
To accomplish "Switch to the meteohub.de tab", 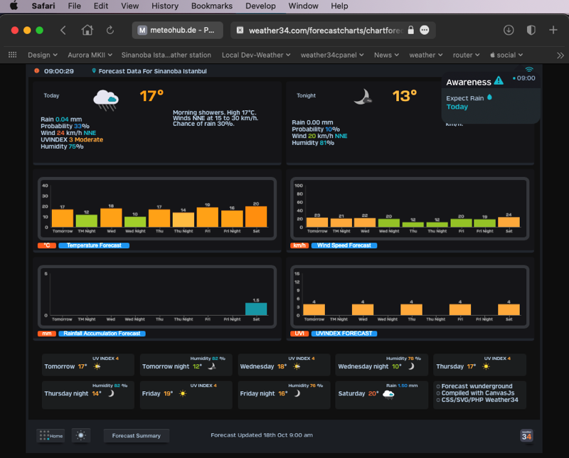I will click(177, 30).
